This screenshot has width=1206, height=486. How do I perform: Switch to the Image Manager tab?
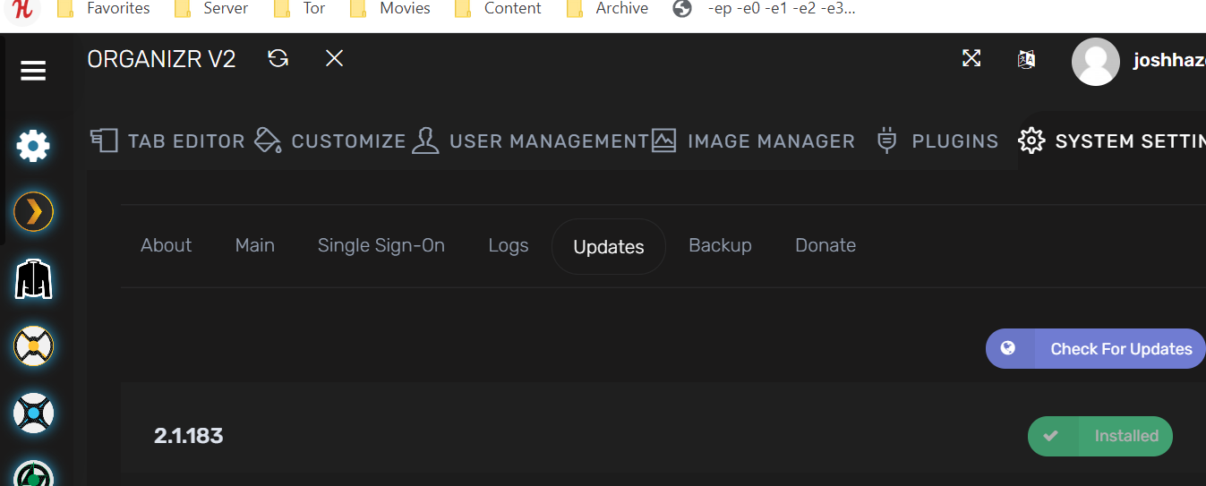753,141
